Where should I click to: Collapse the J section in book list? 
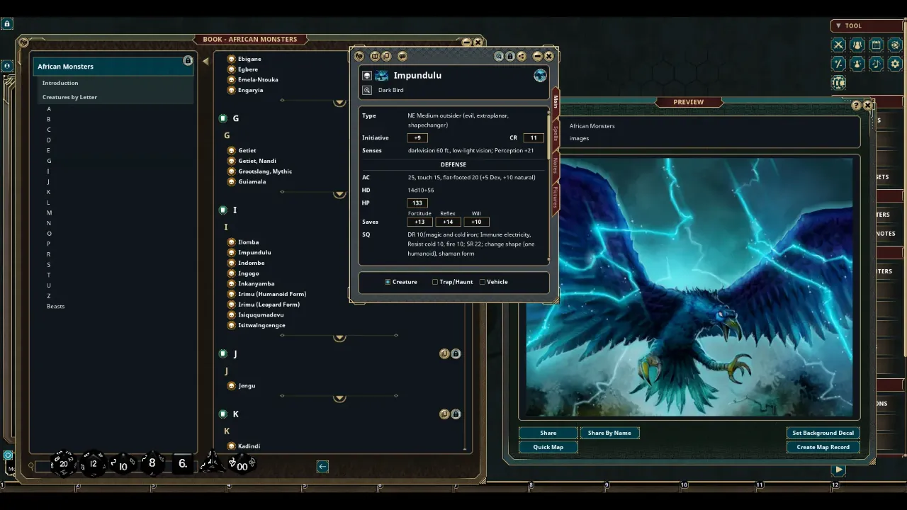pyautogui.click(x=223, y=353)
